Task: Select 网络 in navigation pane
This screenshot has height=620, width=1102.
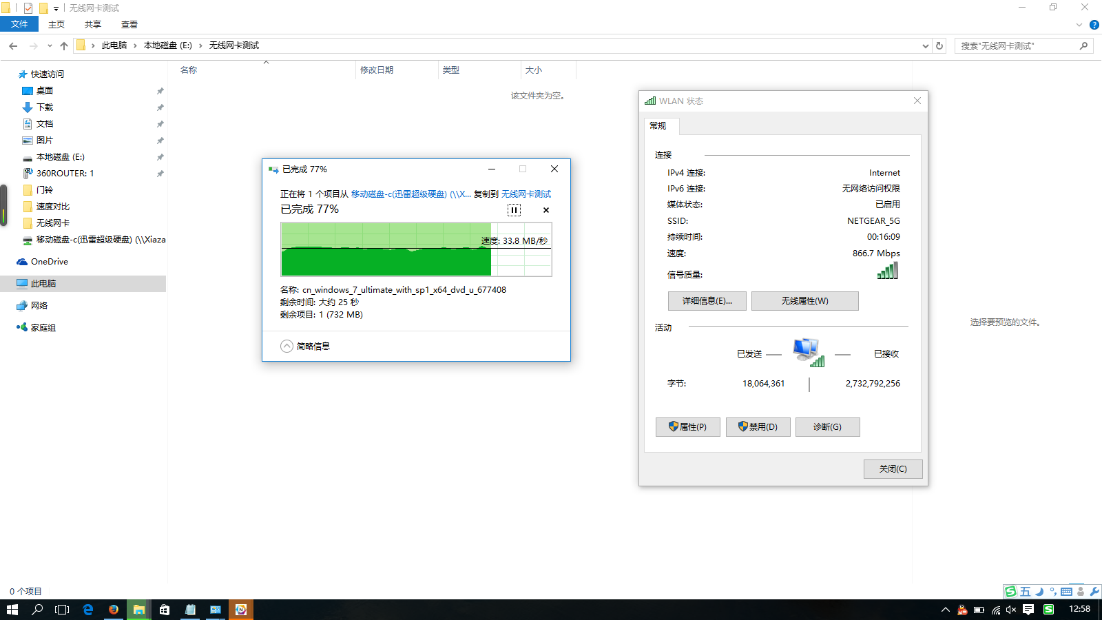Action: coord(39,306)
